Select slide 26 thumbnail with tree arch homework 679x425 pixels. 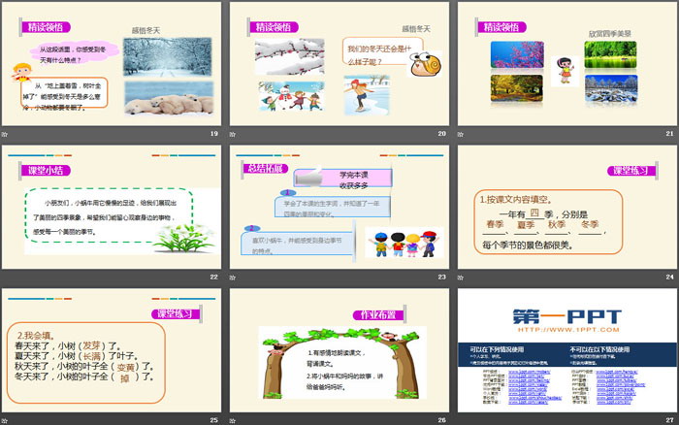(339, 350)
